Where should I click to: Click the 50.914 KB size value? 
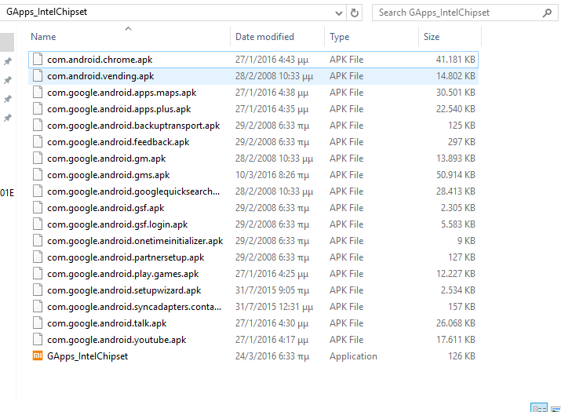[455, 175]
